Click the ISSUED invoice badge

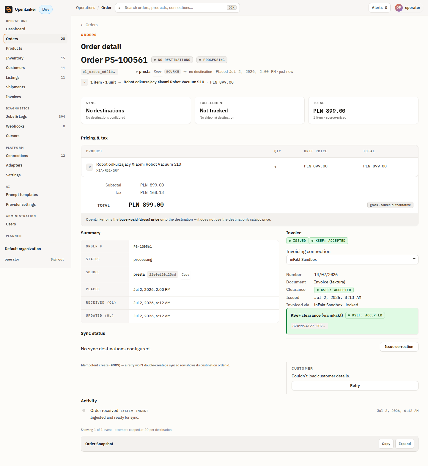(x=297, y=241)
